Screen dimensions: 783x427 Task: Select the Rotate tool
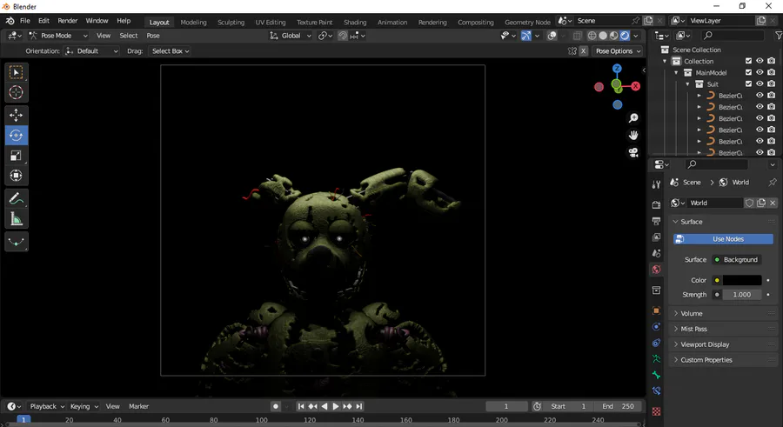point(16,136)
